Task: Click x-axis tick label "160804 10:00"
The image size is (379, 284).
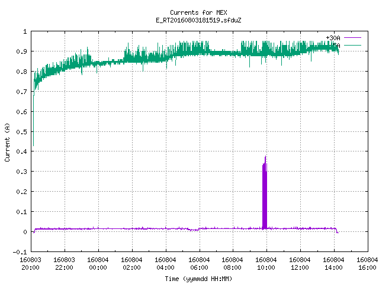Action: [266, 264]
